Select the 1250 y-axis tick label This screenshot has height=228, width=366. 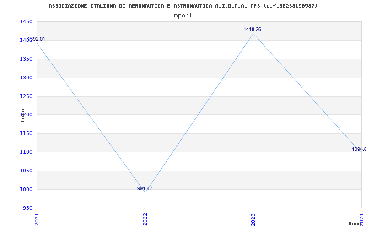(26, 97)
